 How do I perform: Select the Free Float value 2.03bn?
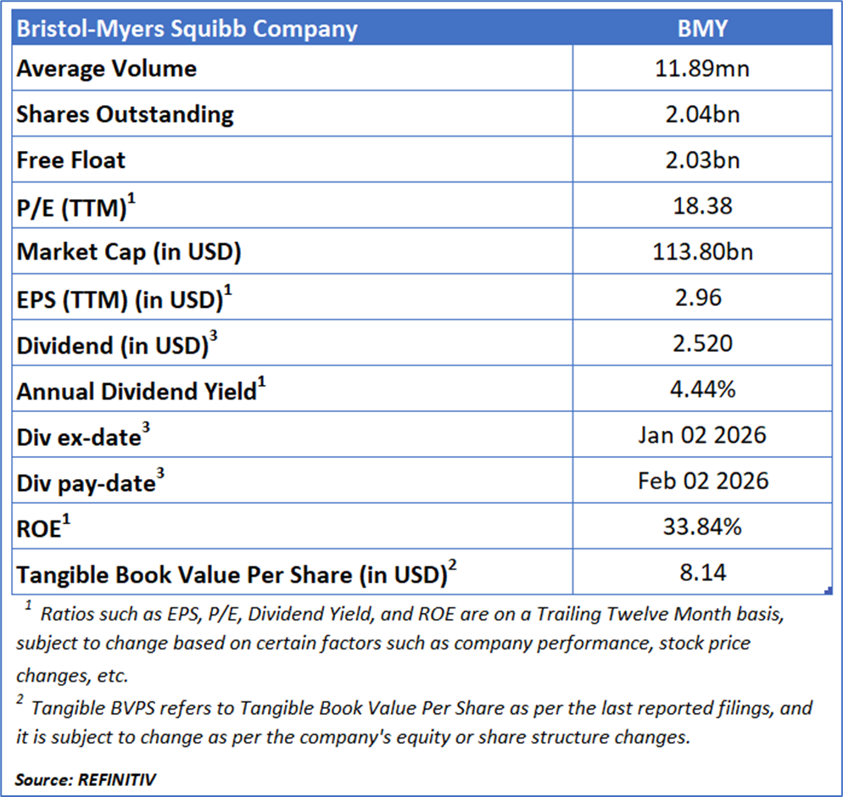(701, 160)
